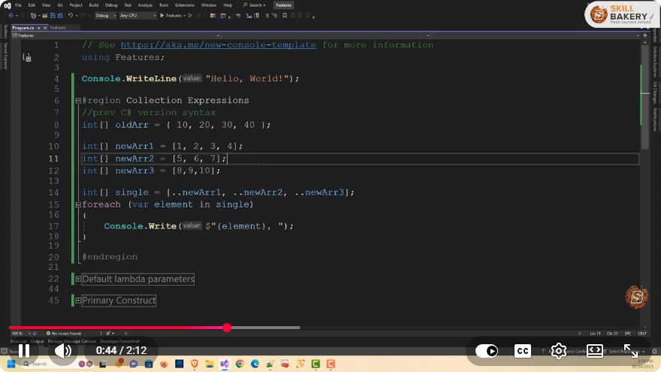Click the Visual Studio taskbar icon
661x372 pixels.
pyautogui.click(x=225, y=364)
